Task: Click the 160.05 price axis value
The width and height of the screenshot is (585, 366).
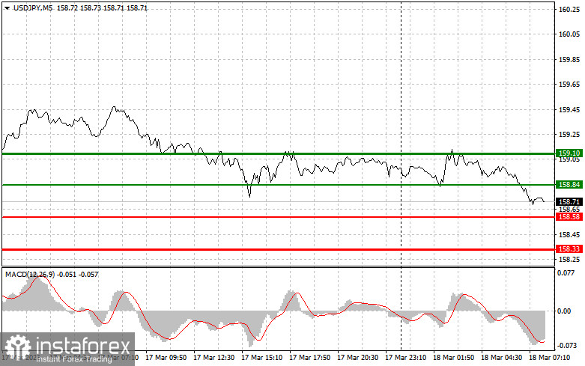Action: (x=569, y=34)
